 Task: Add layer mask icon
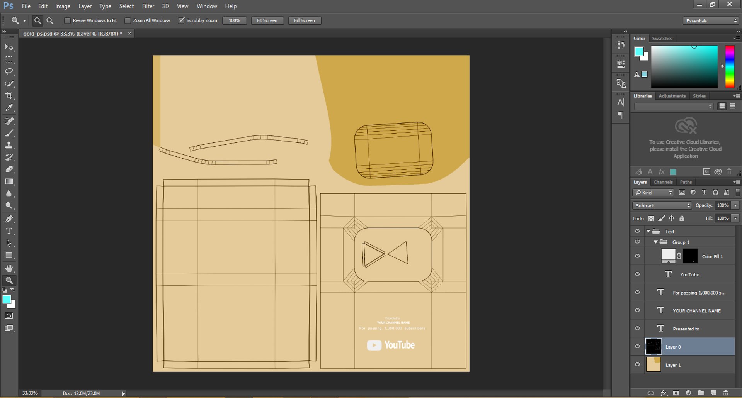click(x=676, y=393)
